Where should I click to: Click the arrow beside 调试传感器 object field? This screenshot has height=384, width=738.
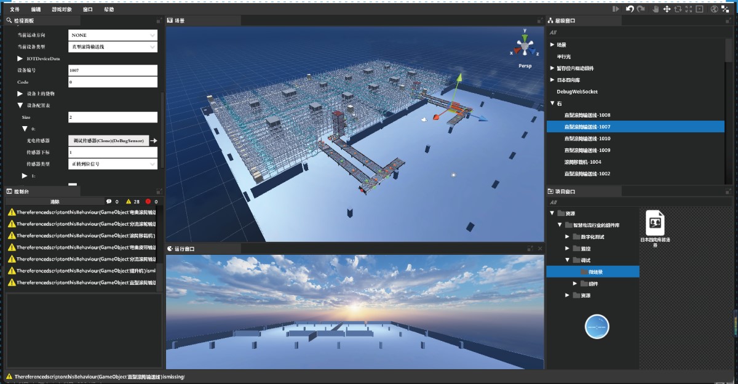[x=154, y=141]
